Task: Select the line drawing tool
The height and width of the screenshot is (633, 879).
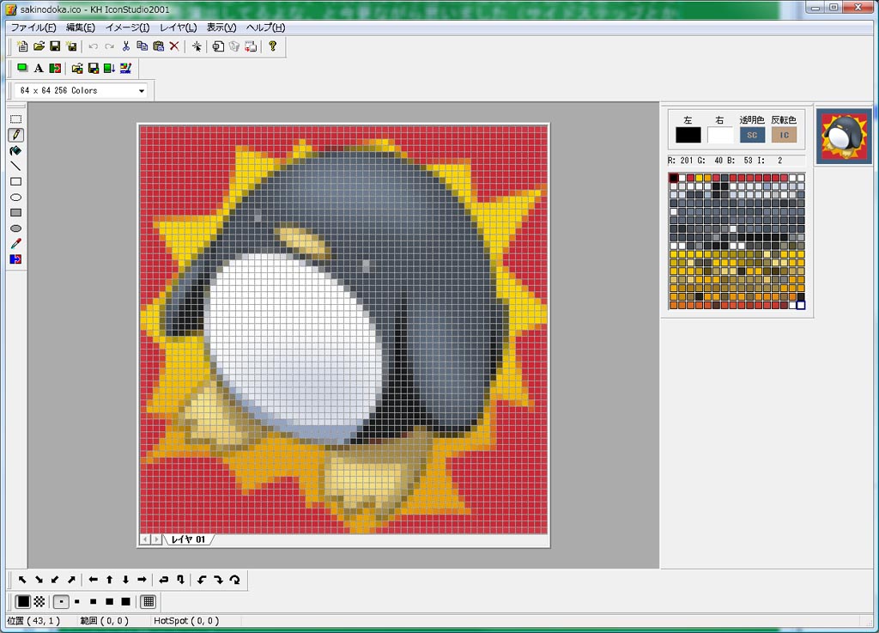Action: pyautogui.click(x=15, y=166)
